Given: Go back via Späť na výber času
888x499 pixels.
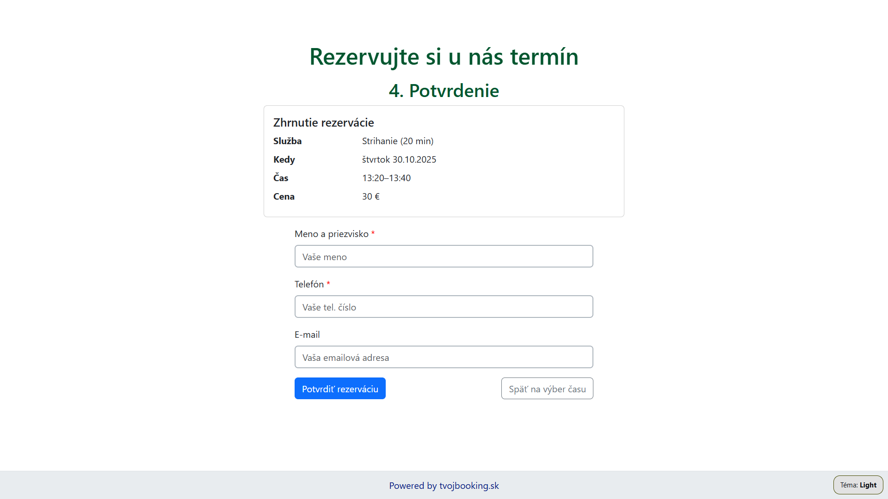Looking at the screenshot, I should tap(547, 389).
